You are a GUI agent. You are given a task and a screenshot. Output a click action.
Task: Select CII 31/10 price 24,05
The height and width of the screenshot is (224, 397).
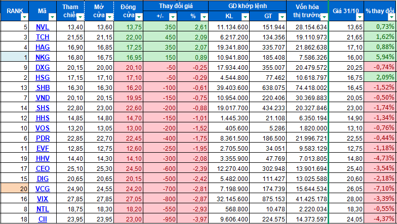tap(346, 219)
